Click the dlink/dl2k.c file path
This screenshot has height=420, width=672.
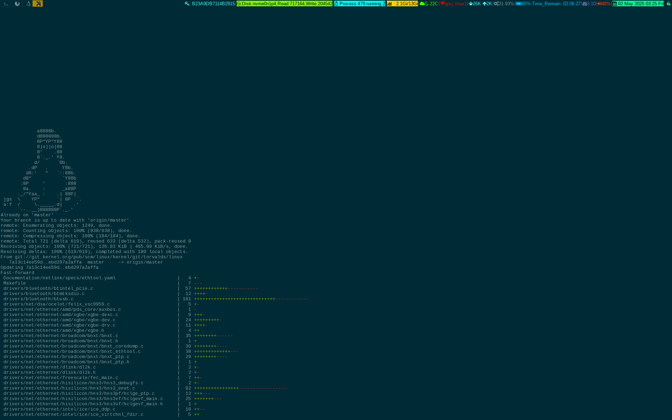coord(50,367)
